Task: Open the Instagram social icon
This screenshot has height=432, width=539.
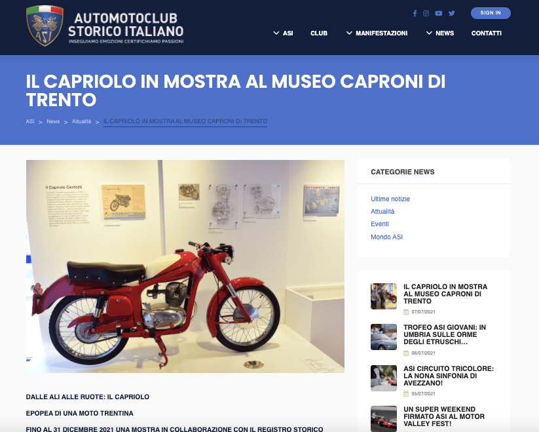Action: pos(426,13)
